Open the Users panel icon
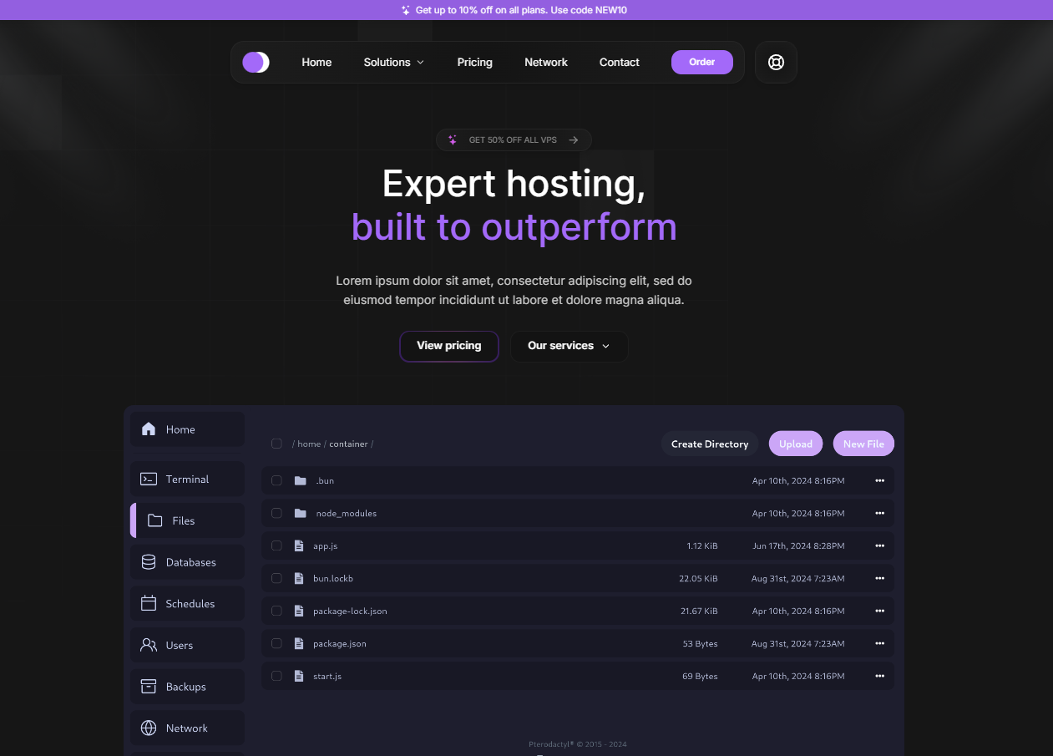 tap(149, 644)
